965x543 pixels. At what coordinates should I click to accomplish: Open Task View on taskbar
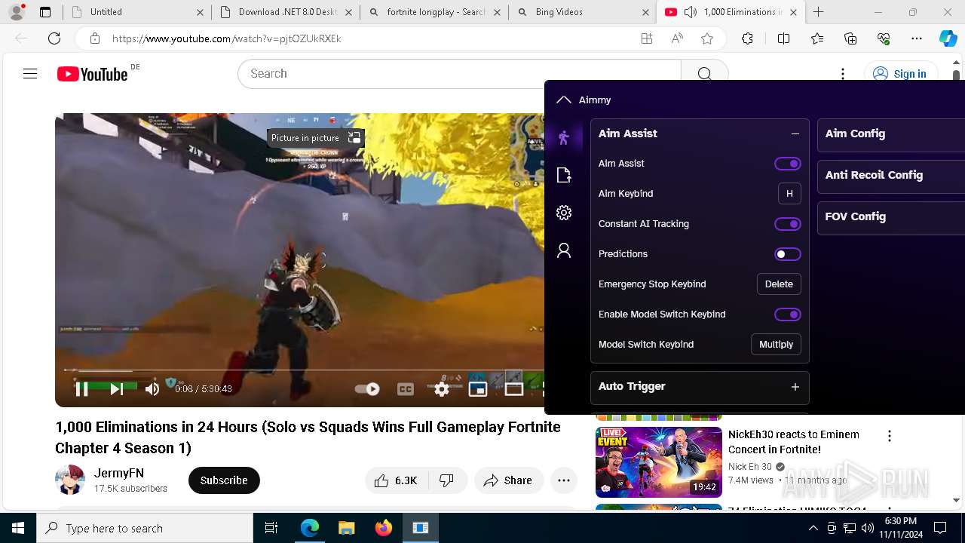(x=271, y=528)
